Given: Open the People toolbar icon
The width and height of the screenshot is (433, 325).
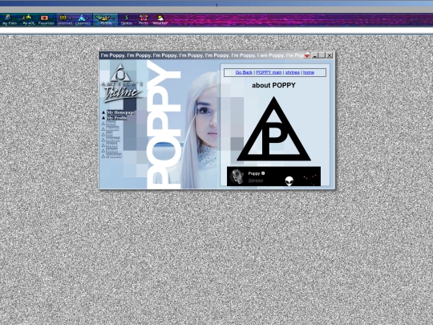Looking at the screenshot, I should coord(103,18).
